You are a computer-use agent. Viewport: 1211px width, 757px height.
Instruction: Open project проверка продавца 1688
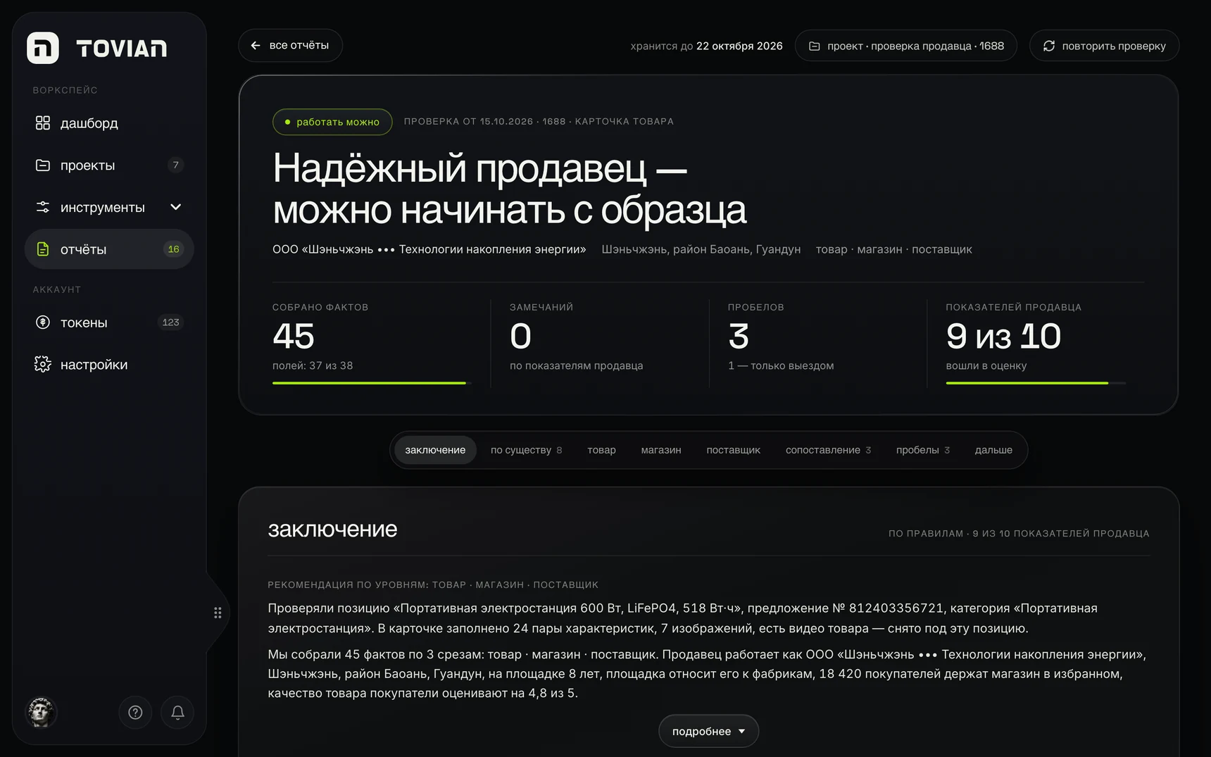[x=905, y=46]
